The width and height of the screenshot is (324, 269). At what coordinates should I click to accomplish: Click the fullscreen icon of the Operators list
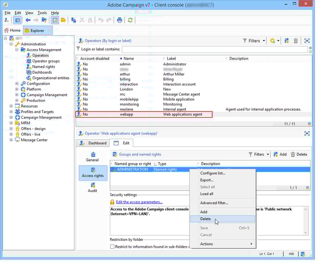307,41
